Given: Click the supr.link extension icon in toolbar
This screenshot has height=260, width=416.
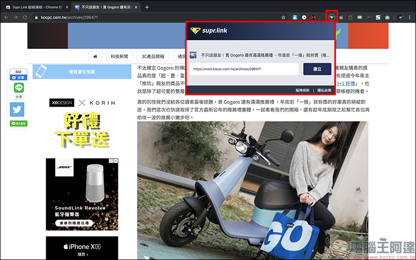Looking at the screenshot, I should tap(332, 17).
